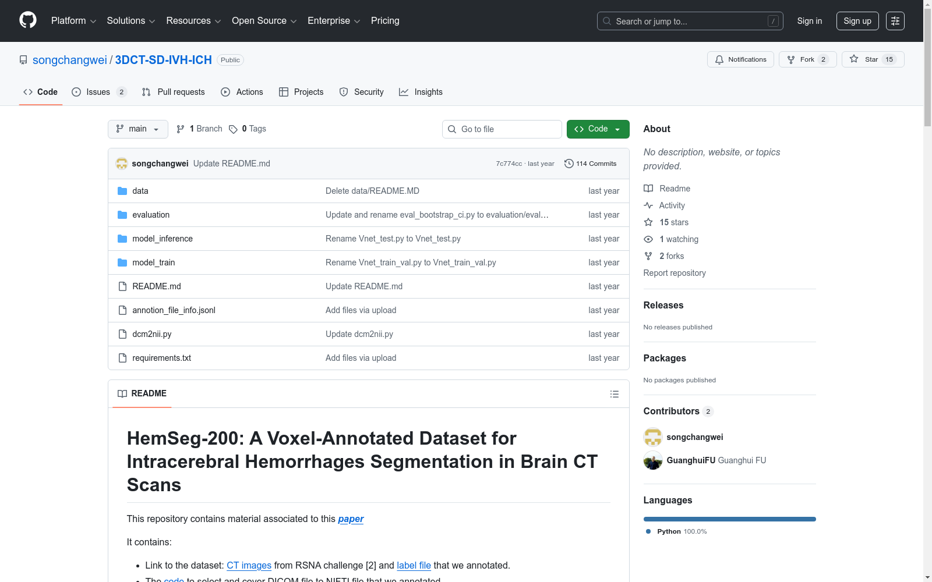This screenshot has width=932, height=582.
Task: Click the Sign up button
Action: click(x=857, y=21)
